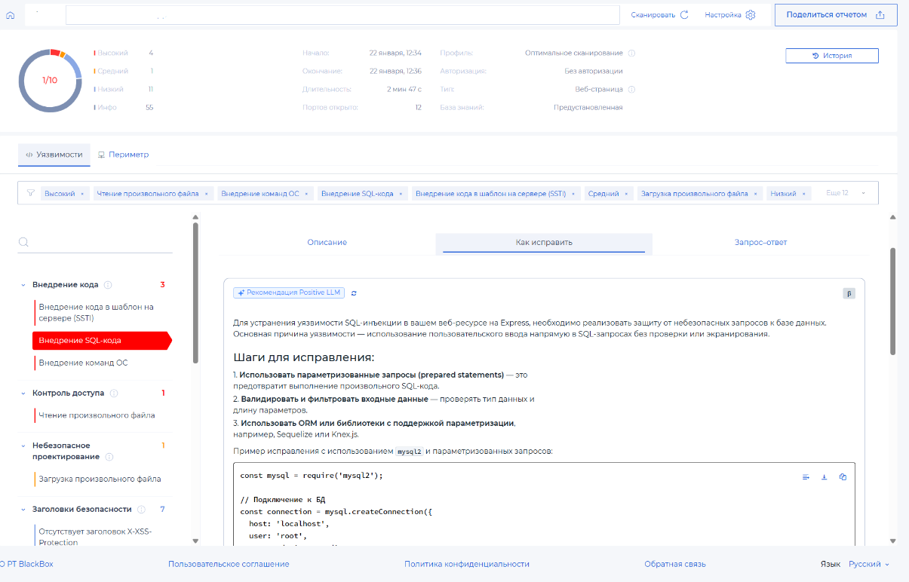
Task: Select Чтение произвольного файла in the vulnerability list
Action: click(x=97, y=415)
